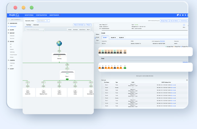Screen dimensions: 197x129
Task: Select green port 9 in Port panel
Action: [x=125, y=67]
